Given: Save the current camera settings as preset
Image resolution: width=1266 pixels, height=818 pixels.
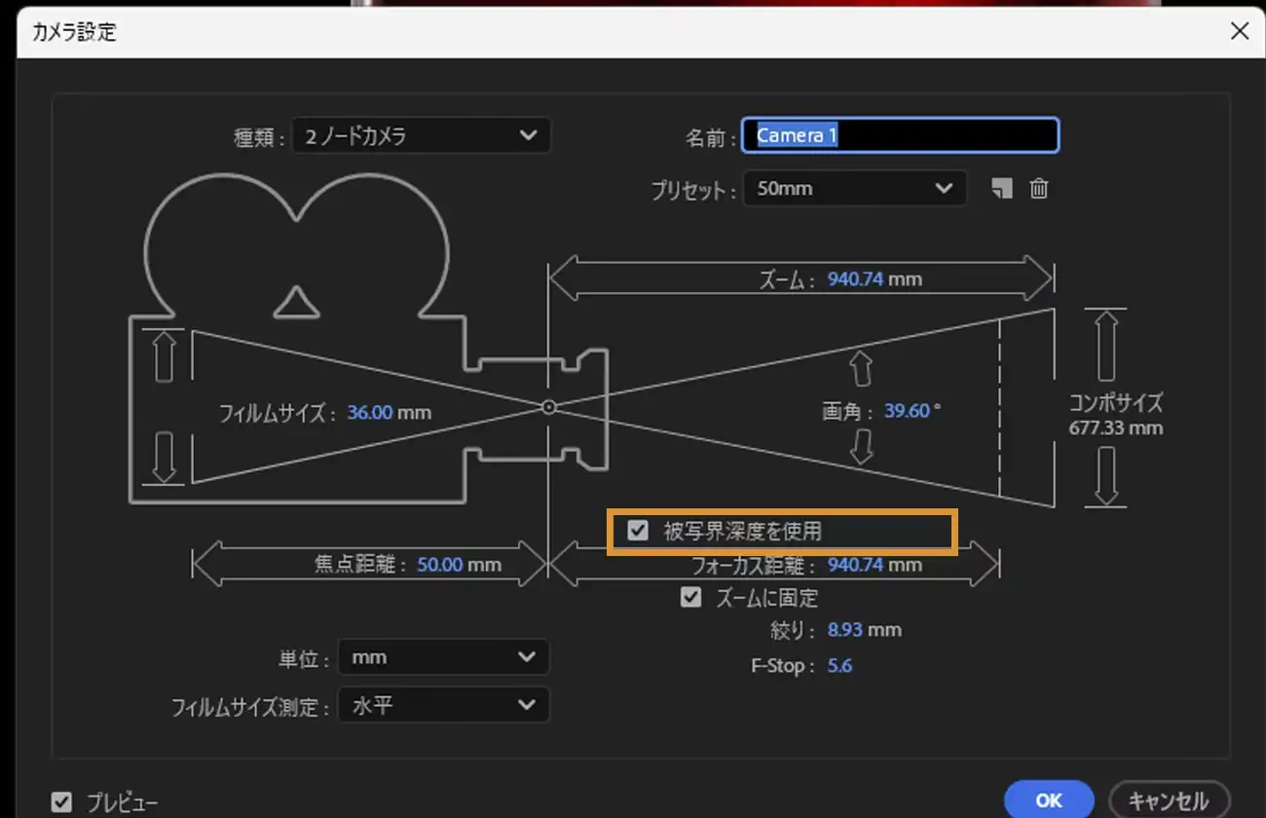Looking at the screenshot, I should pos(1001,189).
